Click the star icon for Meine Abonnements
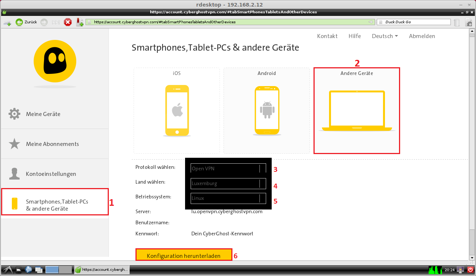Screen dimensions: 476x276 pyautogui.click(x=14, y=144)
